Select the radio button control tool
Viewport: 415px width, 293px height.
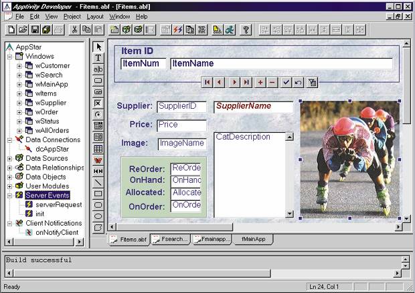coord(98,115)
